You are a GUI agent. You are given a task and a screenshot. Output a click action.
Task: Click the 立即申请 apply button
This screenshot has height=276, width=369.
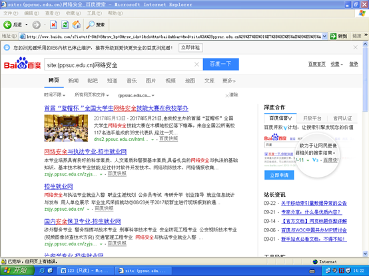click(x=279, y=175)
